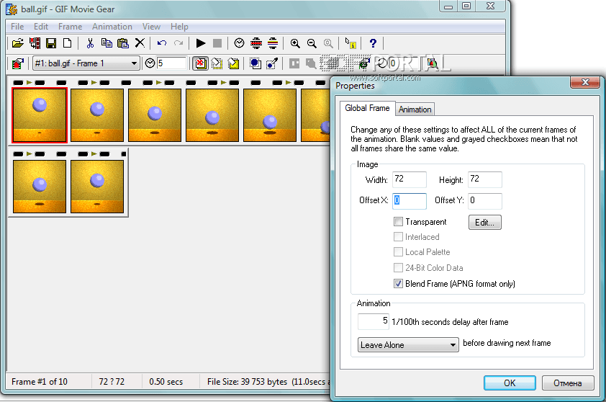Click the Delete X icon
This screenshot has width=606, height=402.
coord(140,43)
